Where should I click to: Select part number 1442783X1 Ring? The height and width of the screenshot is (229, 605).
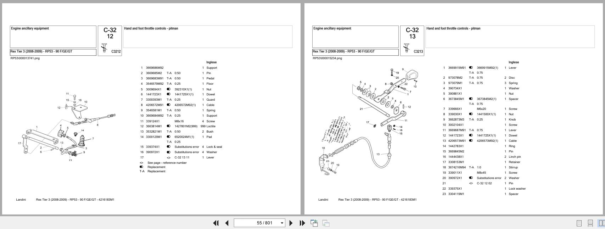point(456,146)
